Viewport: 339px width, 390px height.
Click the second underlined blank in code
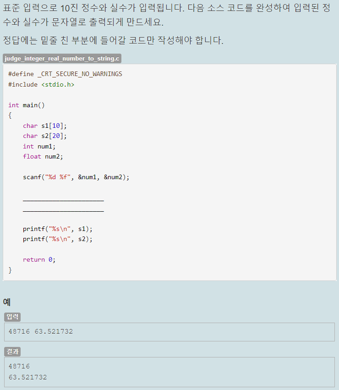click(x=63, y=211)
